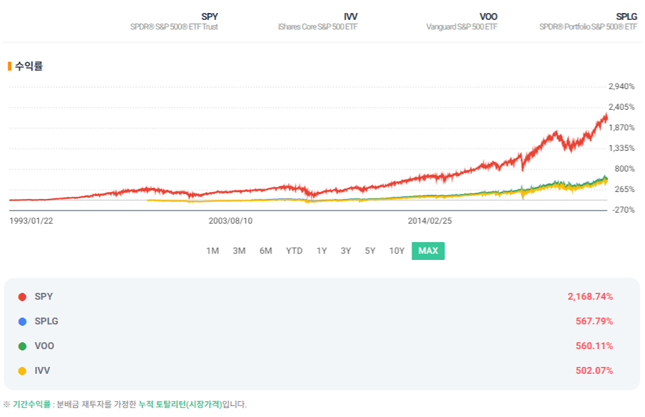The image size is (645, 417).
Task: Click Vanguard S&P 500 ETF name
Action: pyautogui.click(x=462, y=27)
